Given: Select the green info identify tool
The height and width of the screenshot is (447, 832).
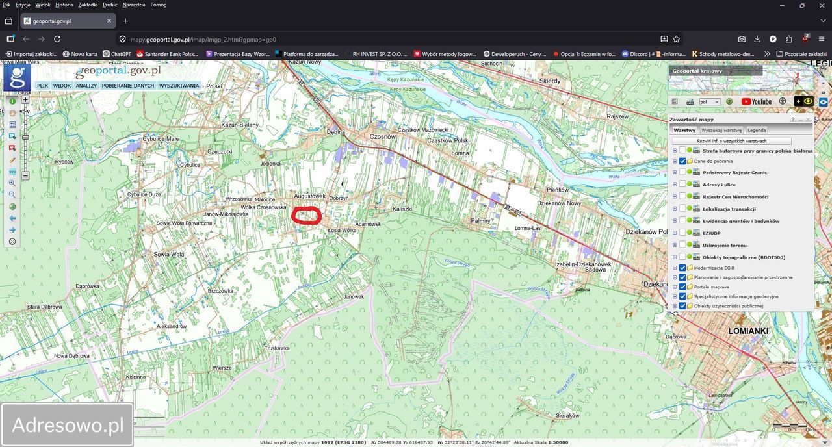Looking at the screenshot, I should click(12, 101).
